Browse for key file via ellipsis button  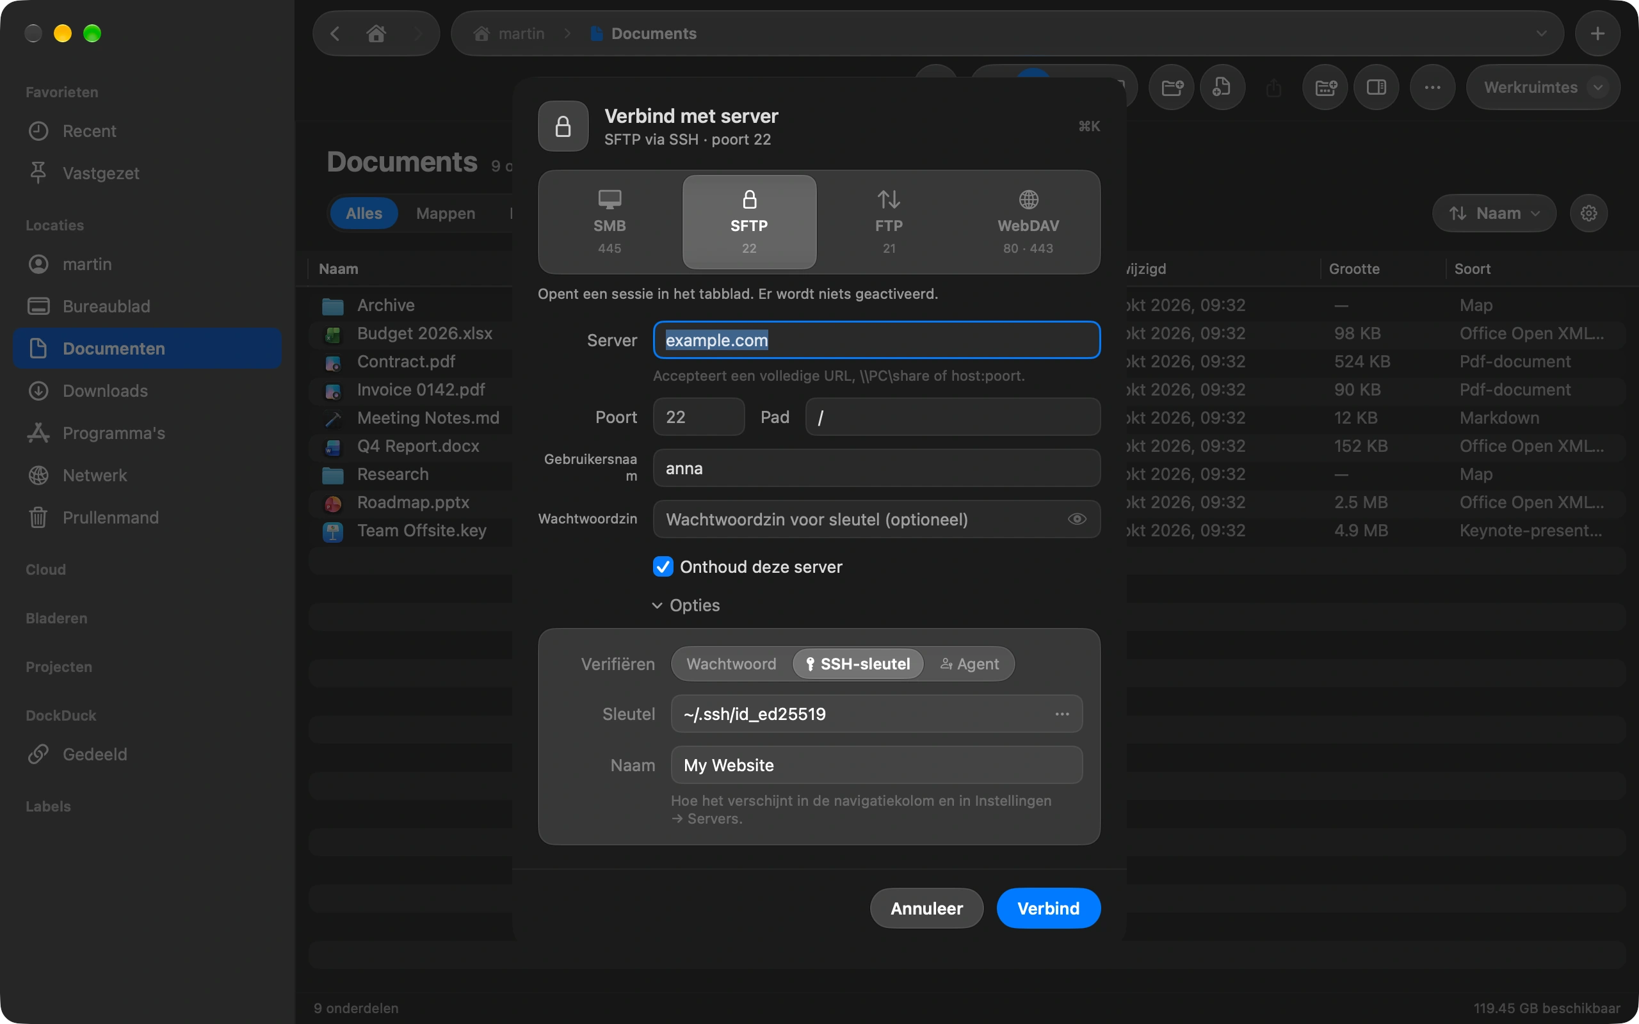pos(1062,714)
